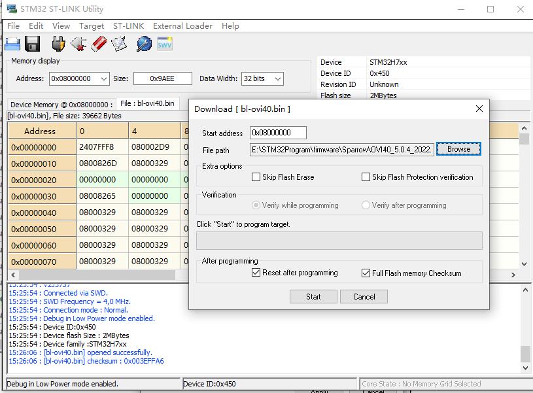Viewport: 533px width, 393px height.
Task: Click log line with checksum 0x003EFFA6
Action: pos(86,361)
